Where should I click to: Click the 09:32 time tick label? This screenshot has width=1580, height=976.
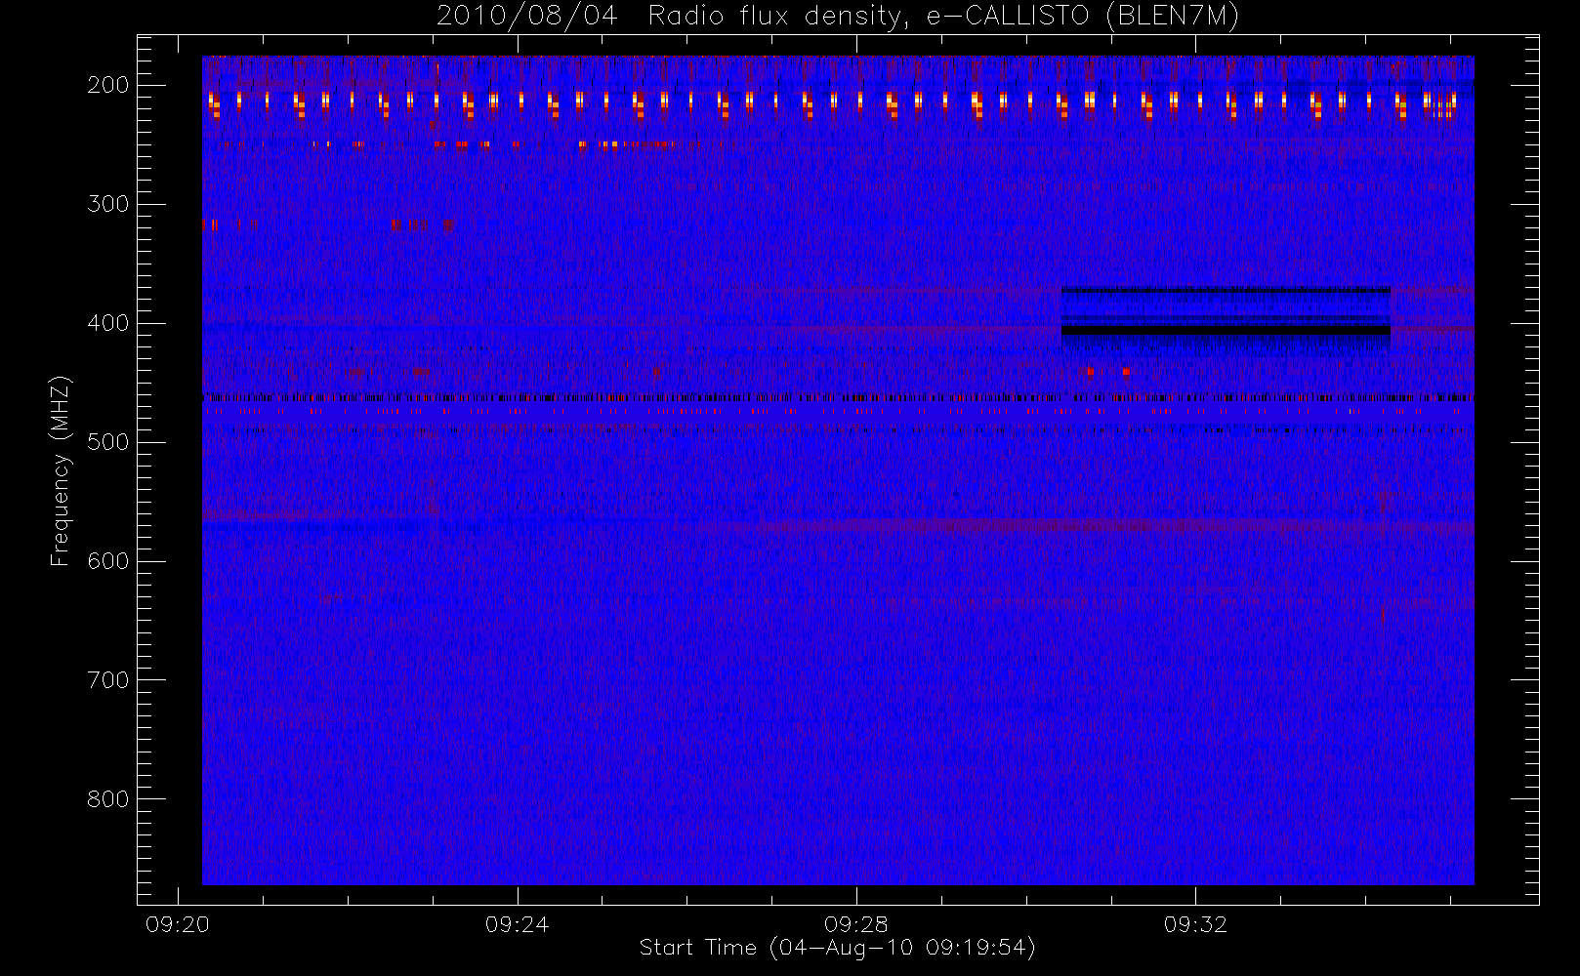pyautogui.click(x=1195, y=924)
